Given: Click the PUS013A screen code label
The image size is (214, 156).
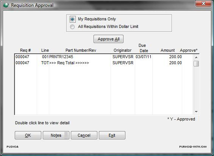Looking at the screenshot, I should click(x=12, y=147).
